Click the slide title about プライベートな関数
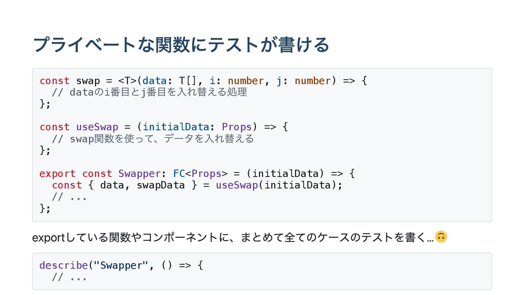The image size is (524, 295). (181, 45)
